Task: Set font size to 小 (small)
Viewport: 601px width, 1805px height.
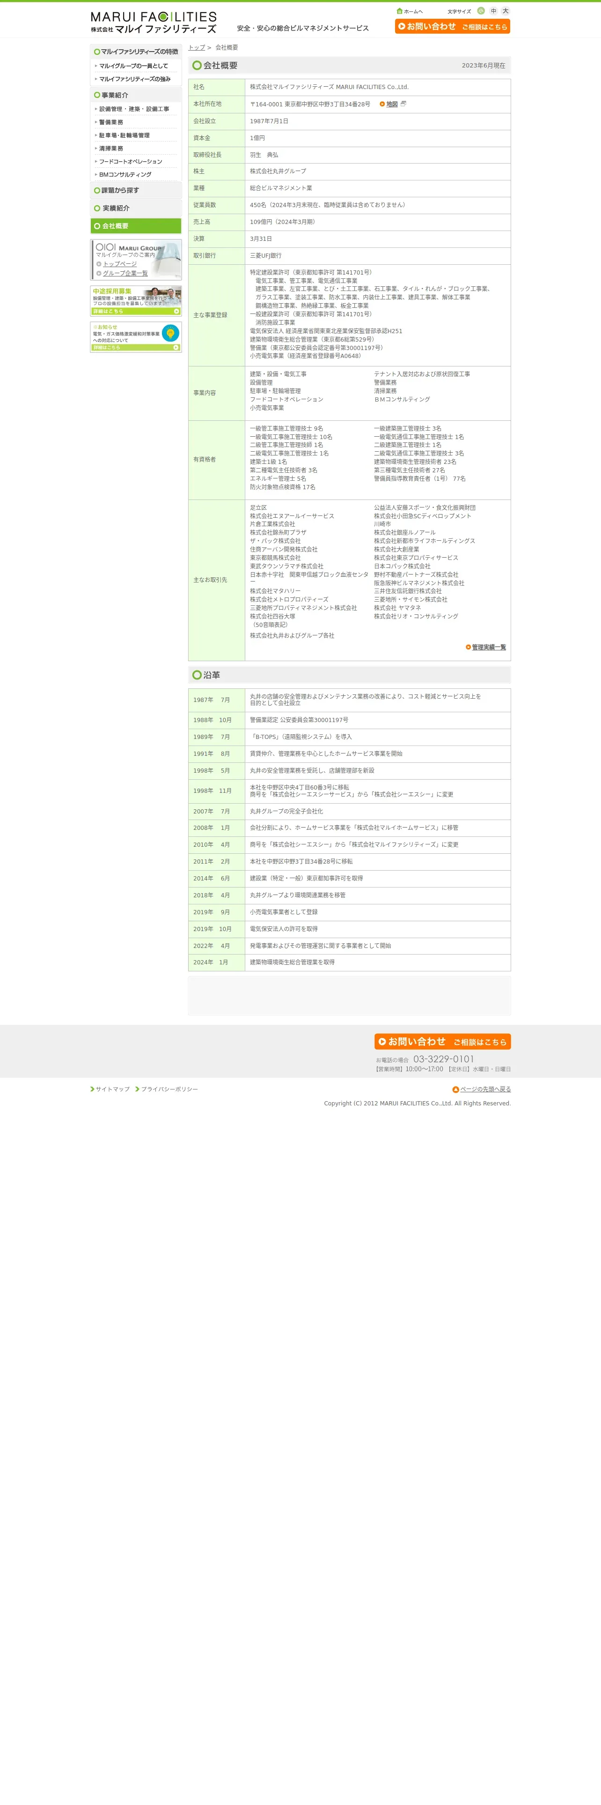Action: [481, 10]
